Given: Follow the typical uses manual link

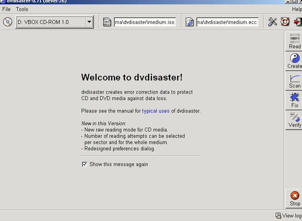Looking at the screenshot, I should [156, 111].
